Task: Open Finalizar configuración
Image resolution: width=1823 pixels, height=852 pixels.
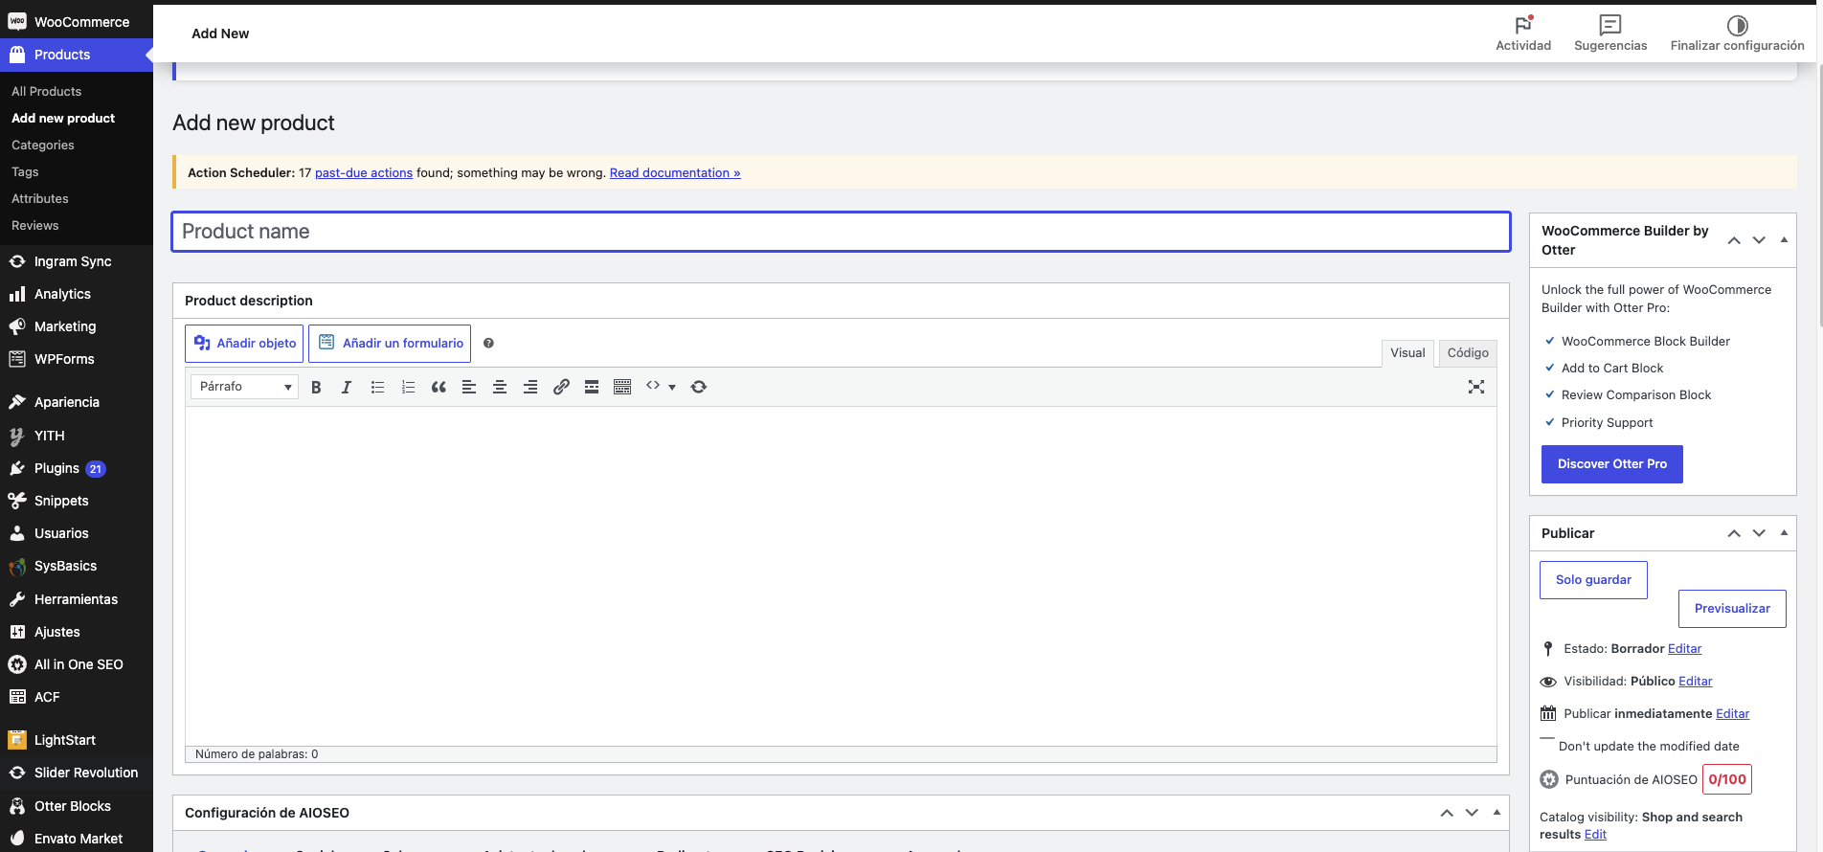Action: coord(1737,34)
